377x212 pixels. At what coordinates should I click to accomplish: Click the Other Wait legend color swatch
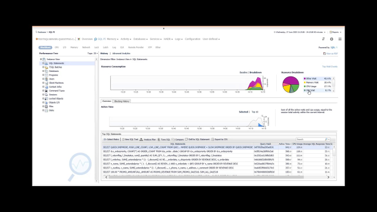(305, 78)
